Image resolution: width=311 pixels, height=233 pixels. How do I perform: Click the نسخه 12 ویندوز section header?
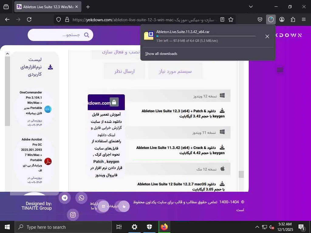(178, 96)
